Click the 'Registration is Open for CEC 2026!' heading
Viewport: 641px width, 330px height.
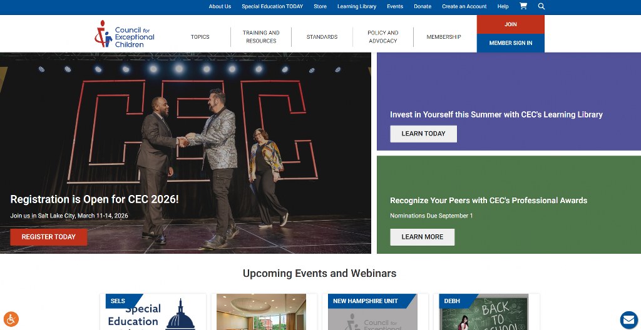coord(95,199)
